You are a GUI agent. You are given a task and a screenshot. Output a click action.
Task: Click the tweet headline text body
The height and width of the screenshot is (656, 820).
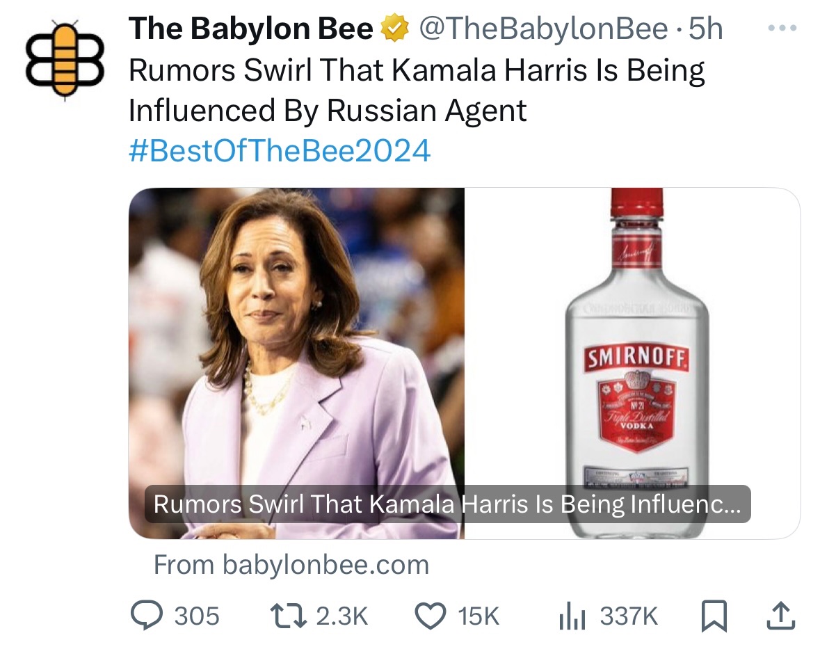pos(416,90)
